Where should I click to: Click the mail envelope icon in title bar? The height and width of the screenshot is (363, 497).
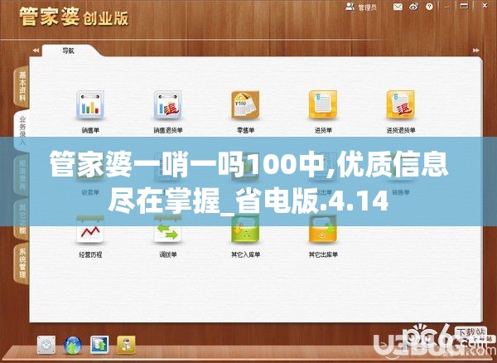(x=398, y=7)
